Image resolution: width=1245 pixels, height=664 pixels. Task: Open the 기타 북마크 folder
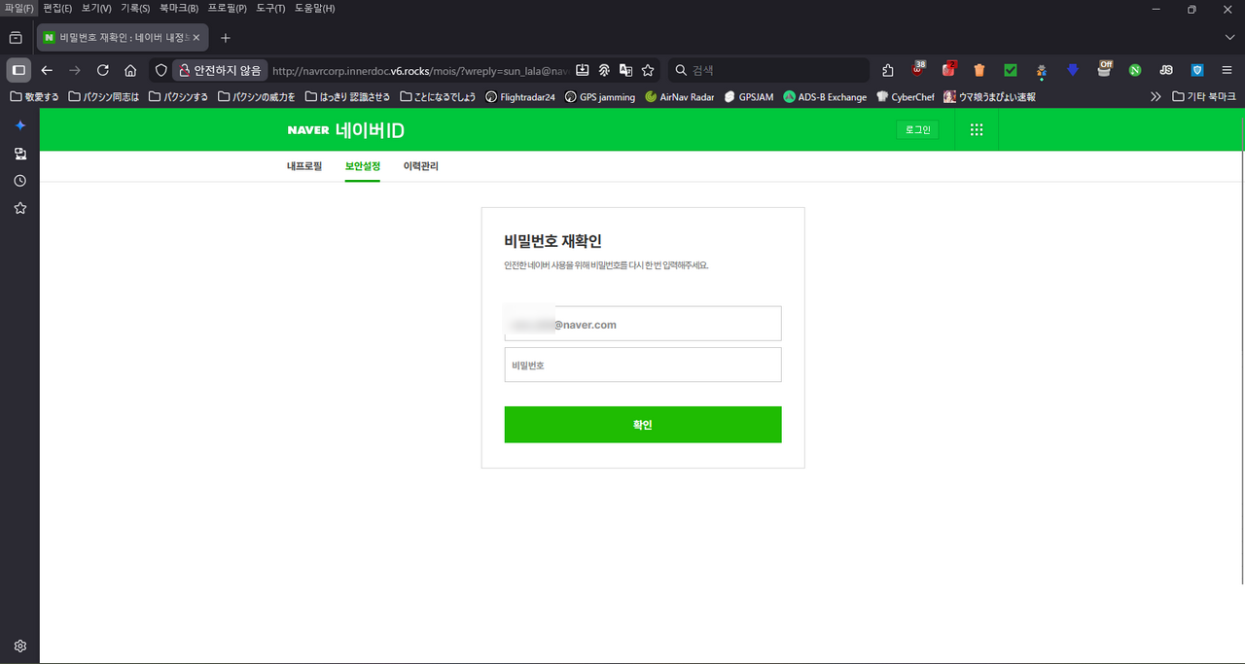1204,97
